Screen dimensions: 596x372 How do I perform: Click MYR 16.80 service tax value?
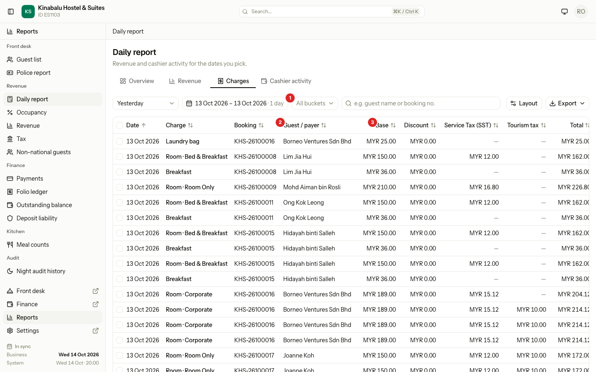pyautogui.click(x=484, y=187)
